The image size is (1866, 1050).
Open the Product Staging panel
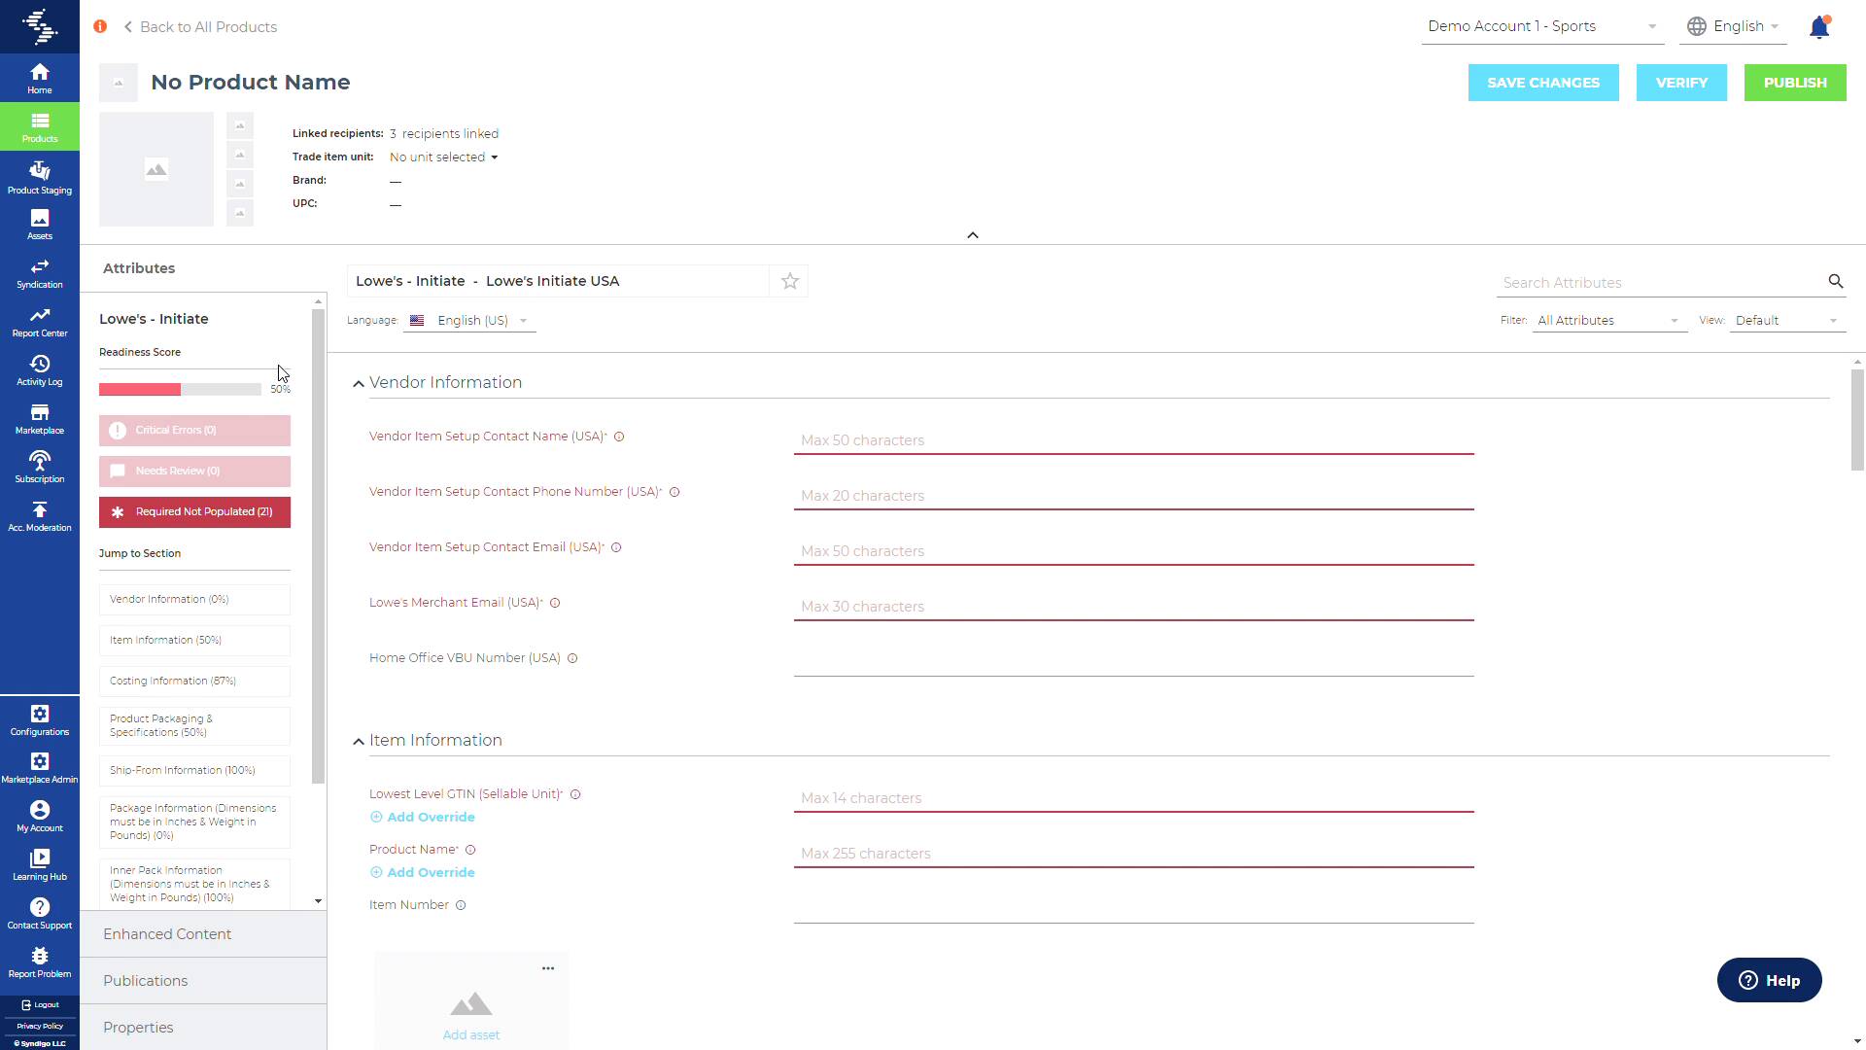40,177
